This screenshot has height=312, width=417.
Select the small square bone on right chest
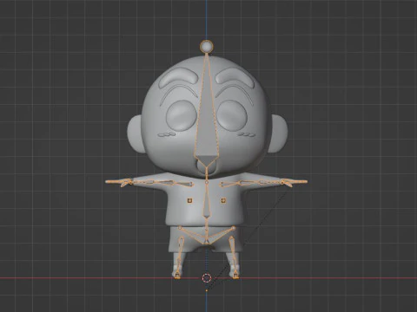pos(223,200)
